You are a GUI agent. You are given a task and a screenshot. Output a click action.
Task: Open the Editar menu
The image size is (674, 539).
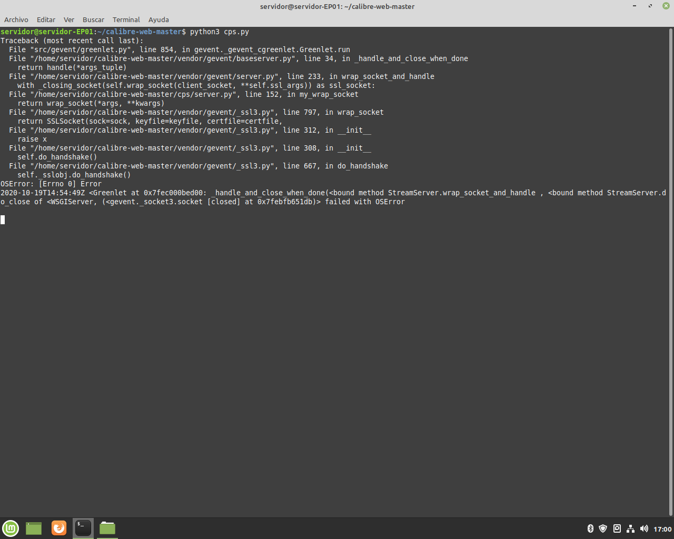[46, 19]
